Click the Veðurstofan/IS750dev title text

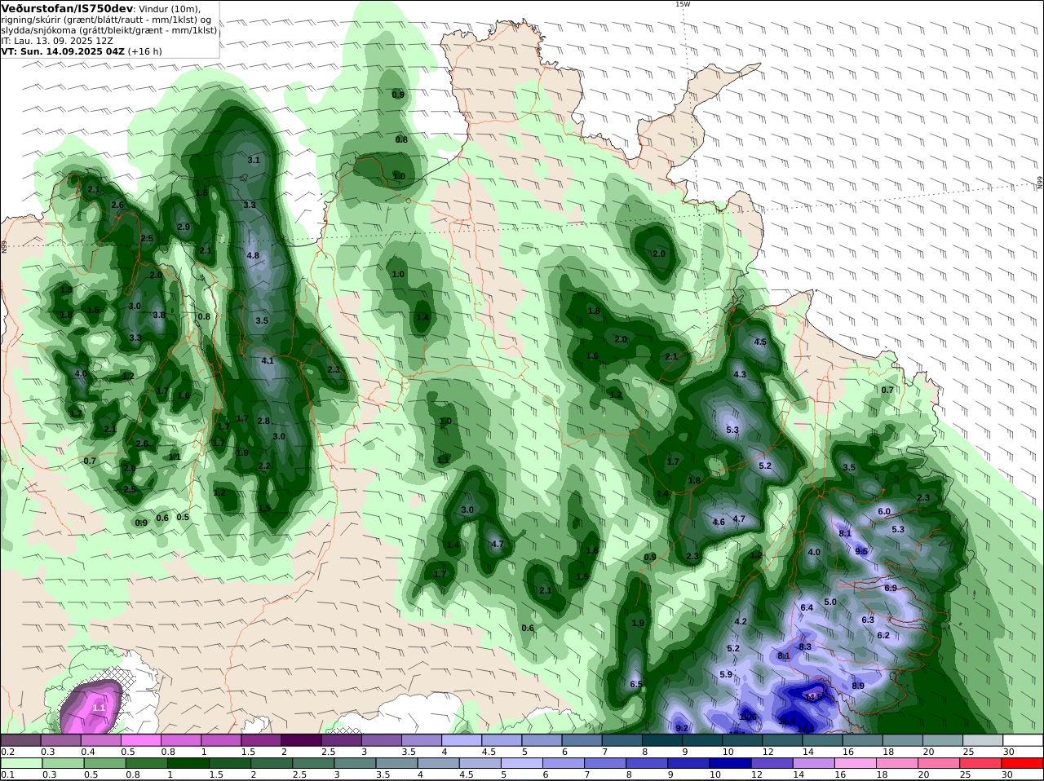(67, 8)
